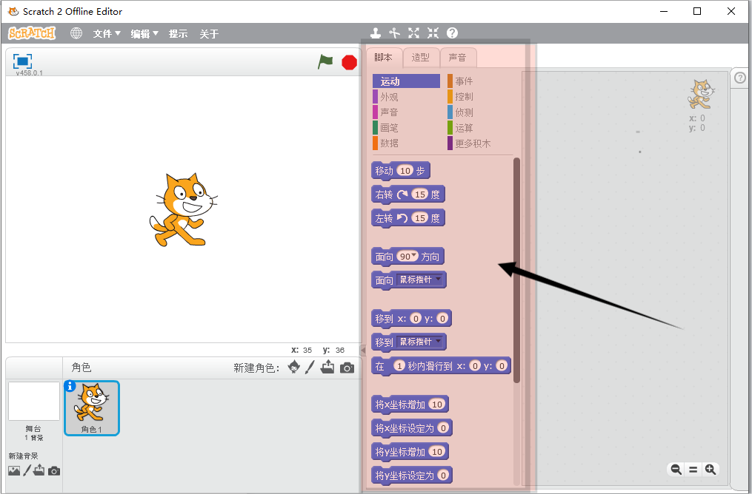Open help panel question mark at right edge
The image size is (752, 494).
740,78
